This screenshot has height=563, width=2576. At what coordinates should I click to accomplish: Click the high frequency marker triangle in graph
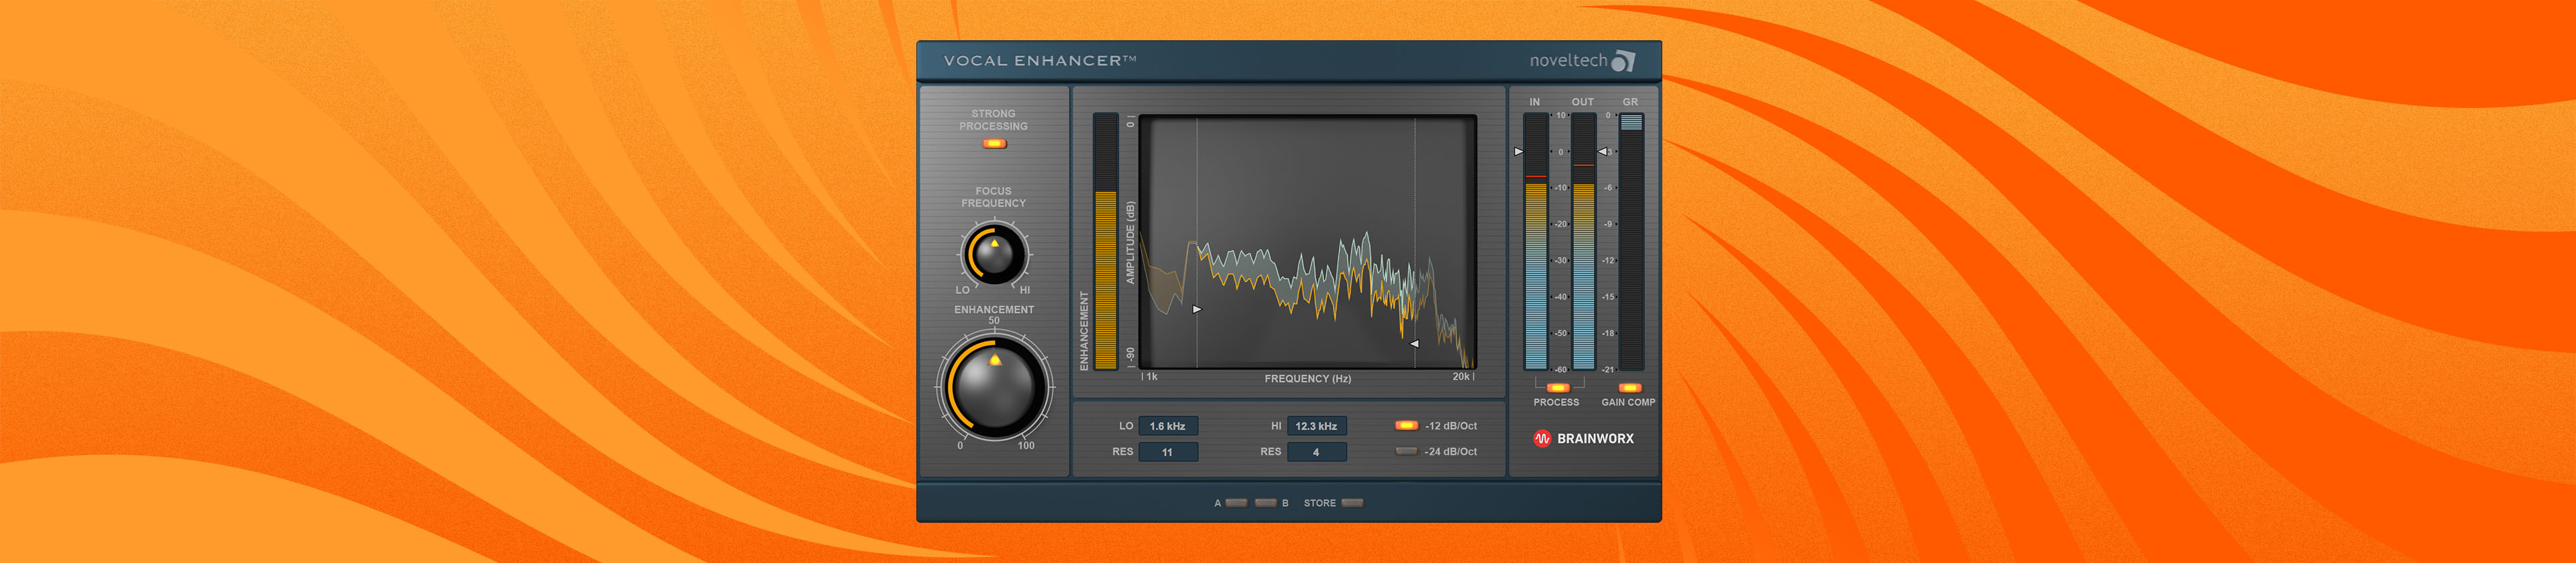[1414, 343]
